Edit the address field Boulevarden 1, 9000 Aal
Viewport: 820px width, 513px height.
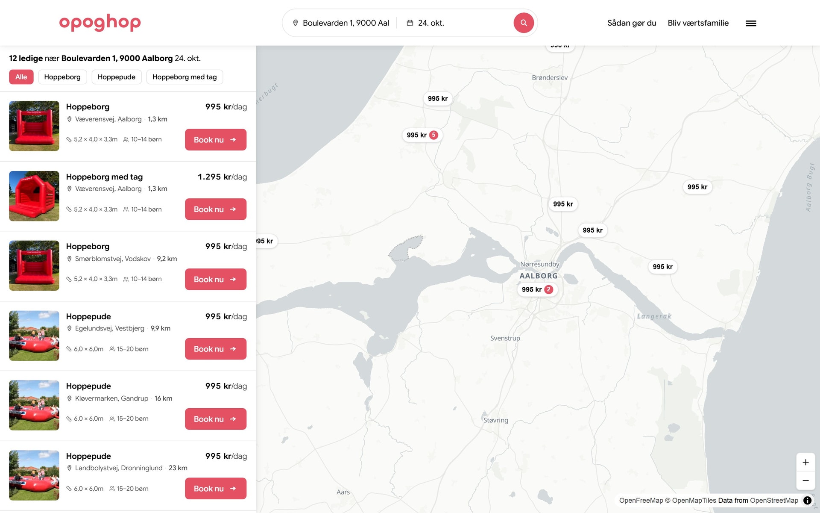(x=346, y=23)
